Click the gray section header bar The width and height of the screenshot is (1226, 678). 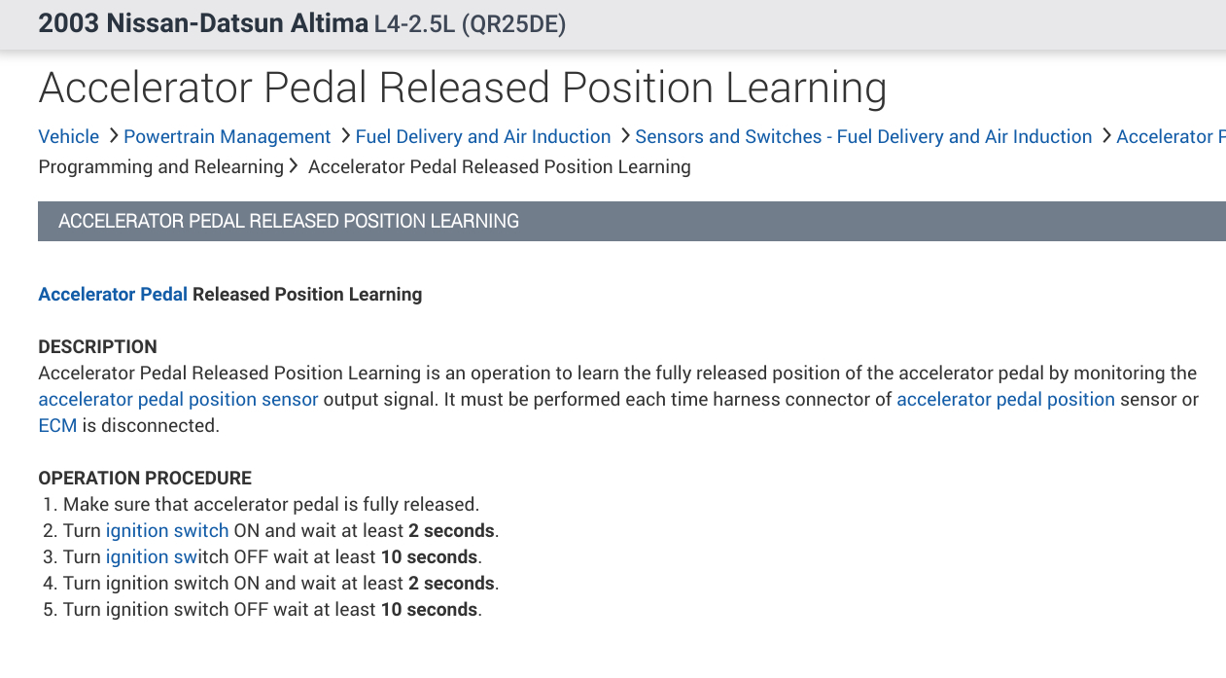pos(632,222)
